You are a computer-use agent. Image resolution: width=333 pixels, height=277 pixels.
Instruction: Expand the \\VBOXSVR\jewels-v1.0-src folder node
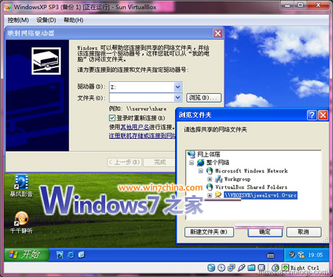[210, 195]
